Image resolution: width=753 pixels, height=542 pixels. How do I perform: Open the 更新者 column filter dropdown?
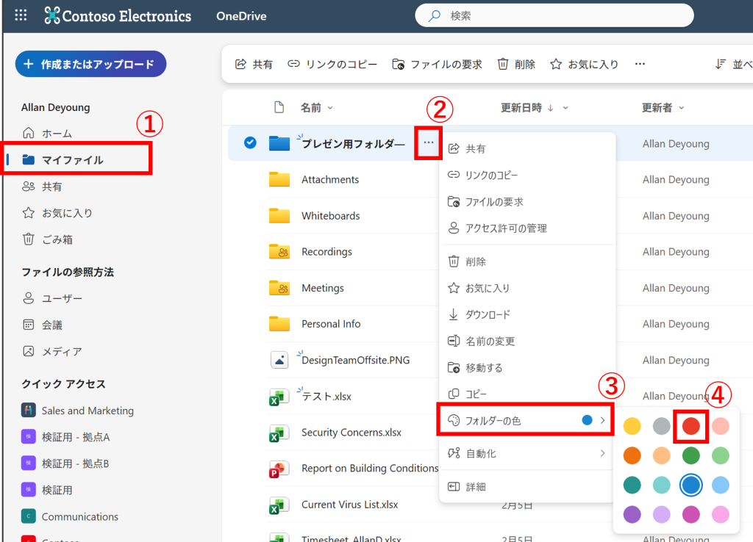coord(681,108)
